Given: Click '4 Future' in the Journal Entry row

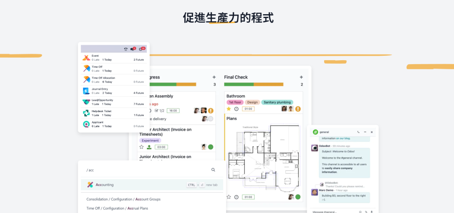Looking at the screenshot, I should click(139, 93).
